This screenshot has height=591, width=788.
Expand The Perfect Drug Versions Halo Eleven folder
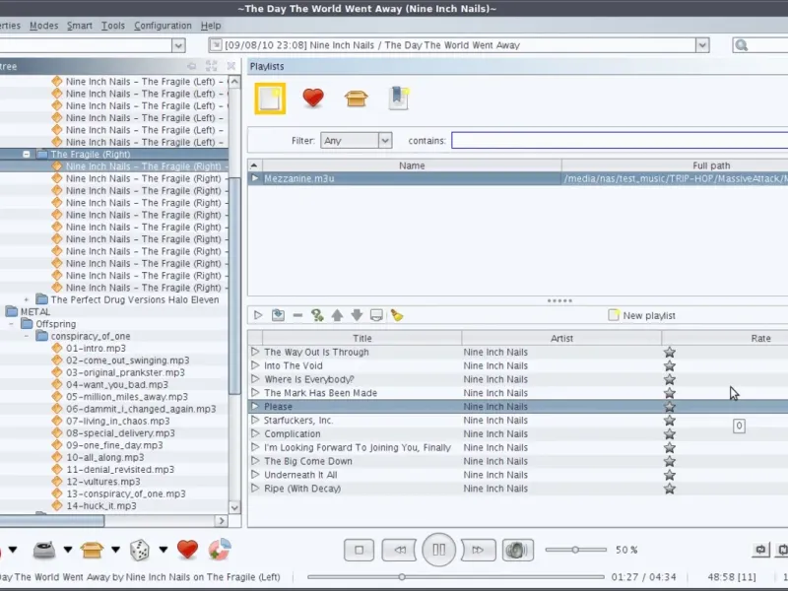click(x=28, y=299)
